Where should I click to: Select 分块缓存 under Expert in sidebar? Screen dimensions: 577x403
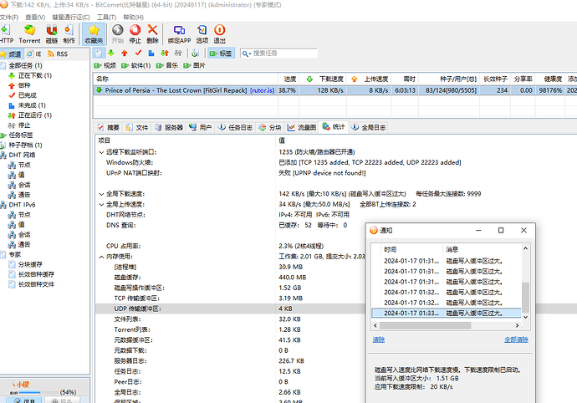[30, 264]
